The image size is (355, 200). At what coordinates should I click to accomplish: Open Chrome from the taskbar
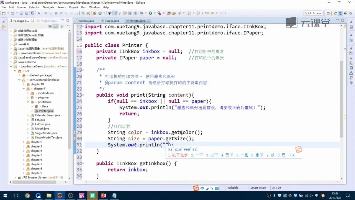point(27,196)
